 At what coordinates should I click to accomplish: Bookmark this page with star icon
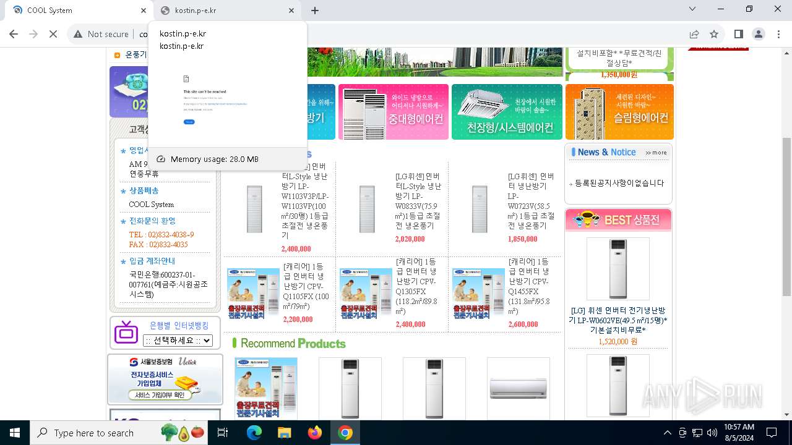[x=714, y=34]
